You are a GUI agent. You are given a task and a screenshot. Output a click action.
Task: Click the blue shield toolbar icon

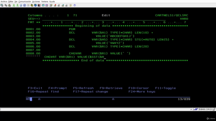[x=35, y=5]
